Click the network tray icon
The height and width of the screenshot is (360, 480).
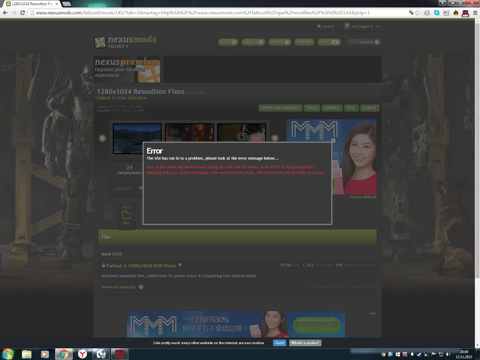point(441,354)
